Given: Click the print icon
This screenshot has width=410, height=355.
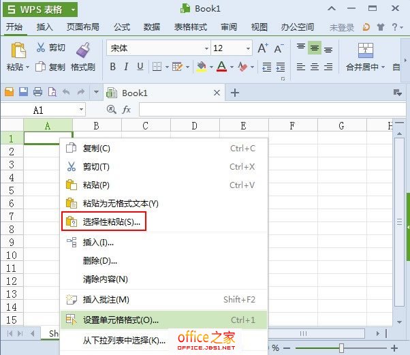Looking at the screenshot, I should click(37, 92).
